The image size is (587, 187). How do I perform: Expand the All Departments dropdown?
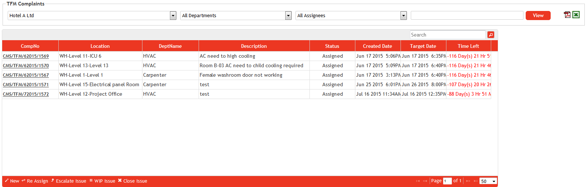click(x=288, y=16)
